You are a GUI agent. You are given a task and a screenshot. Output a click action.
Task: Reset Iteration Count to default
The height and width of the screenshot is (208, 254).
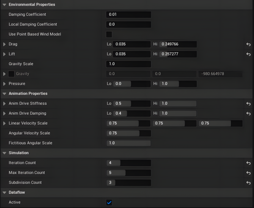pyautogui.click(x=248, y=163)
